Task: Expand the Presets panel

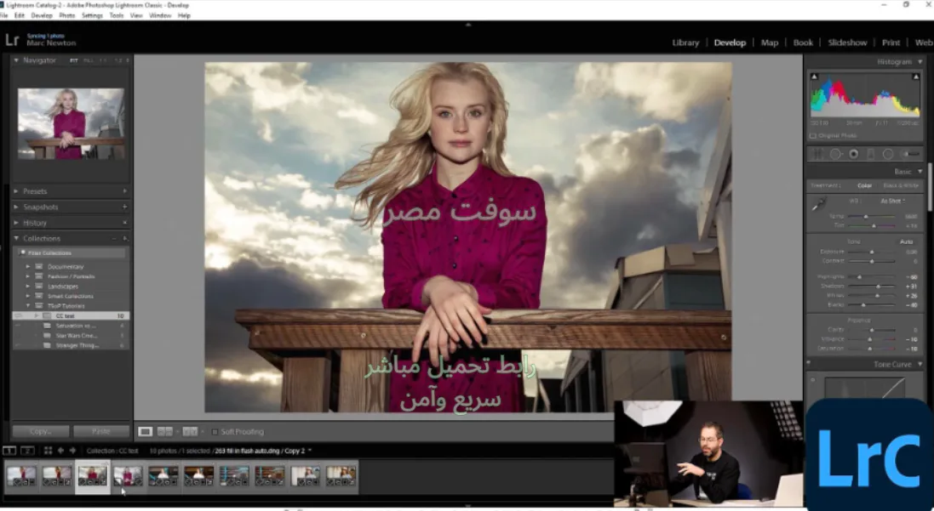Action: point(17,191)
